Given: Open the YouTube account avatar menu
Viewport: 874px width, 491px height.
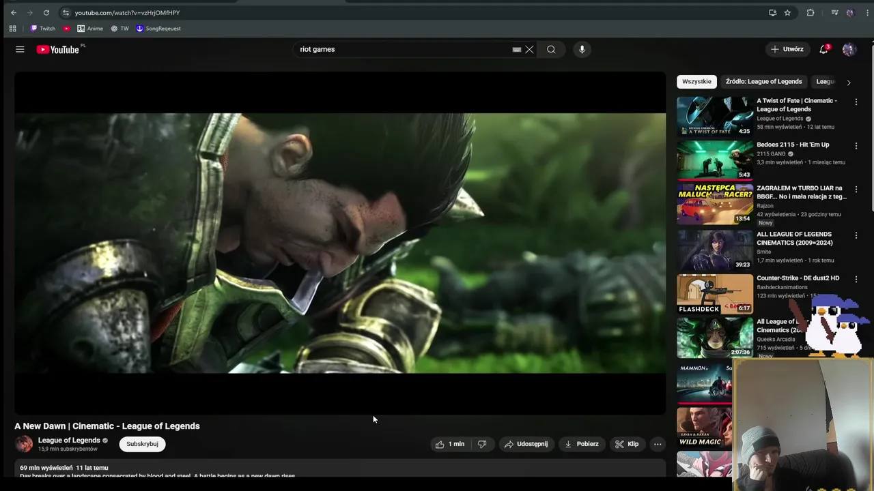Looking at the screenshot, I should pyautogui.click(x=849, y=49).
